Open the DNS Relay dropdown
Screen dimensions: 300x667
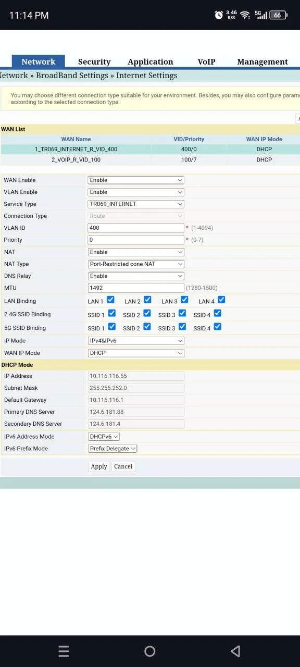tap(136, 276)
